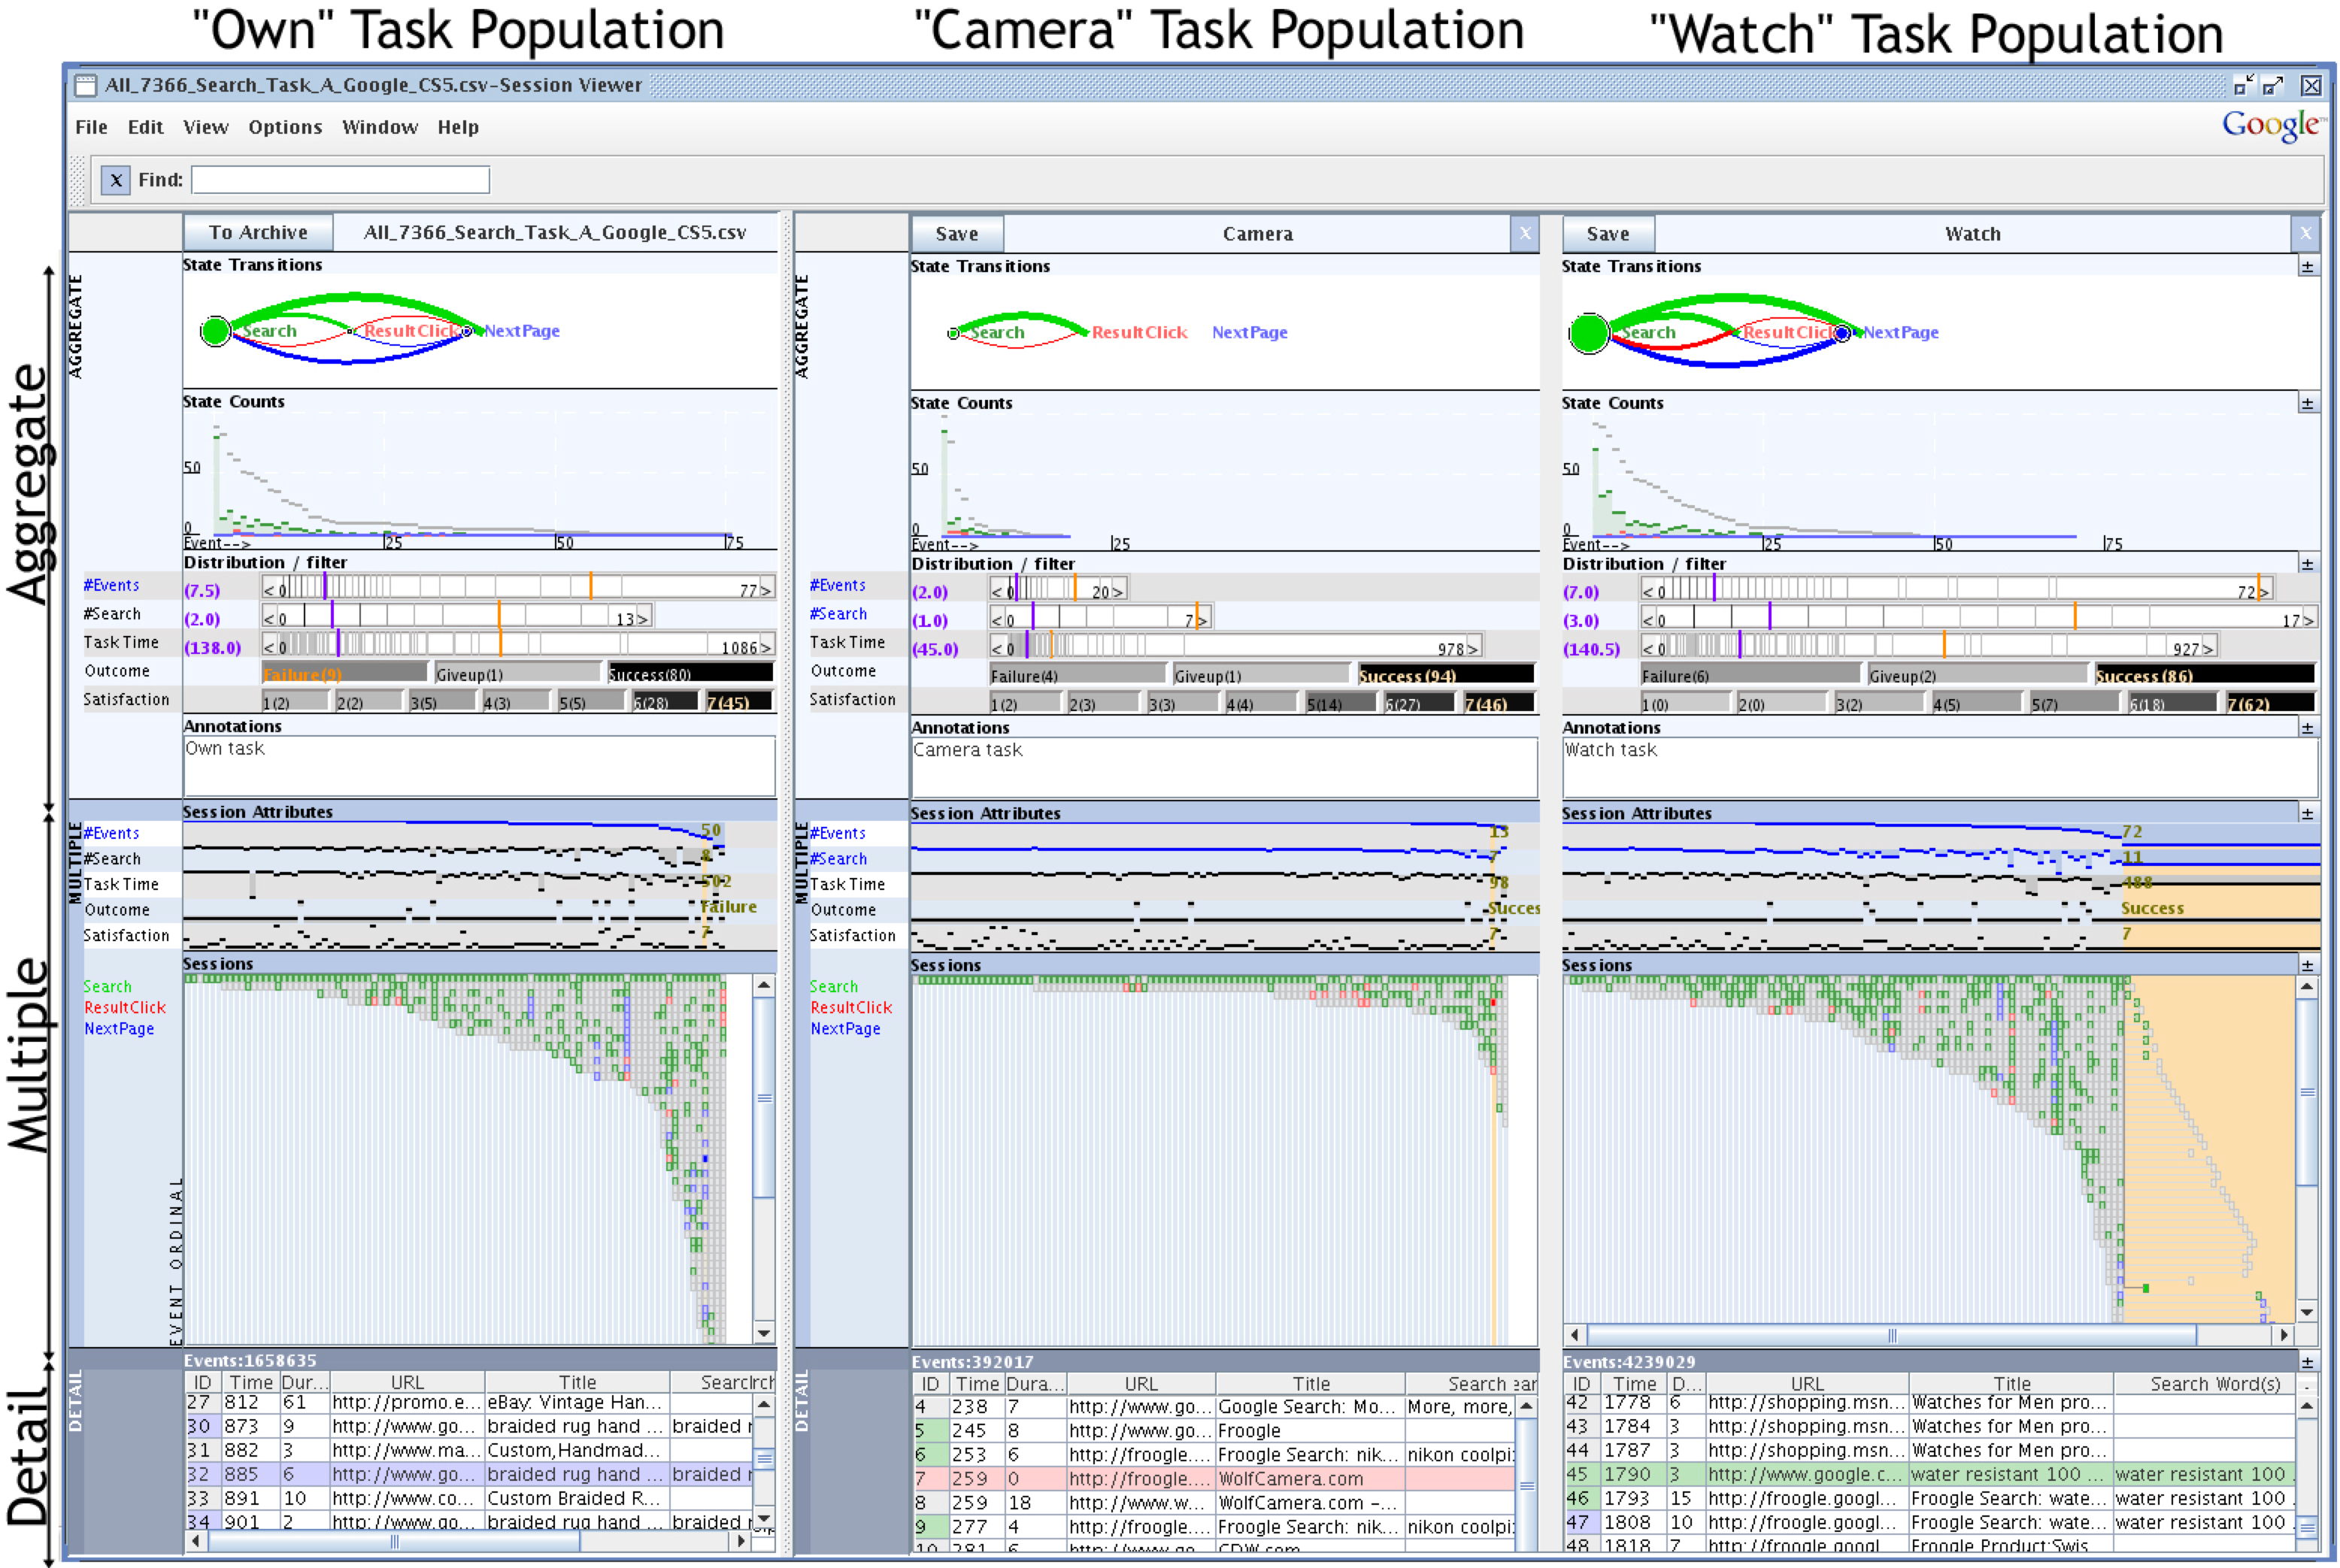Click the ResultClick node in Camera State Transitions
The image size is (2340, 1568).
tap(1138, 332)
